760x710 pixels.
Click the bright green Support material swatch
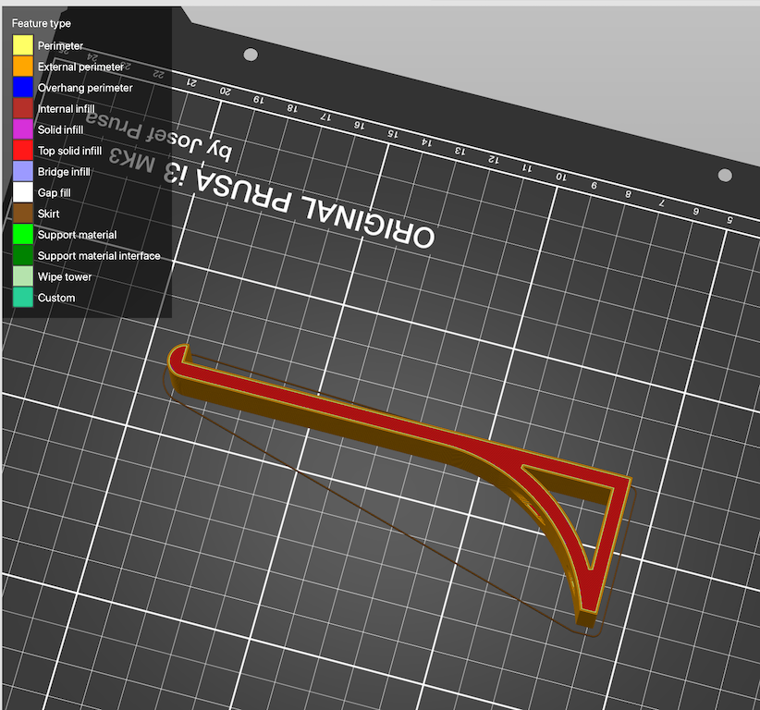coord(23,234)
